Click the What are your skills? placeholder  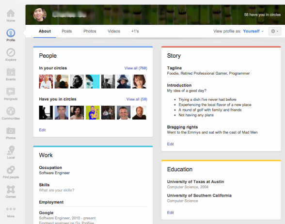click(x=57, y=190)
